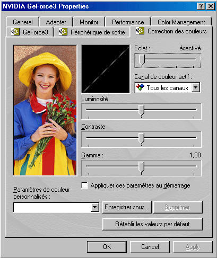
Task: Click the greyed-out Supprimer button
Action: tap(178, 207)
